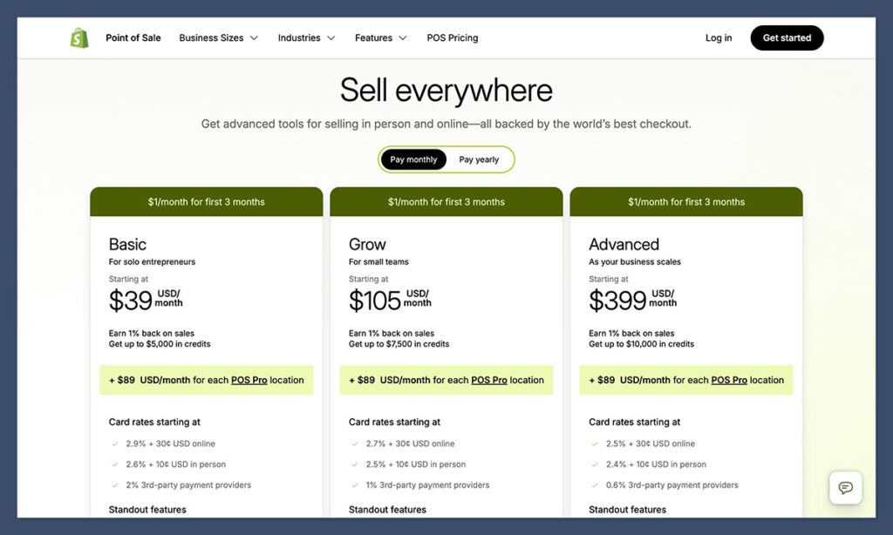Viewport: 893px width, 535px height.
Task: Open the chat support bubble
Action: pyautogui.click(x=845, y=488)
